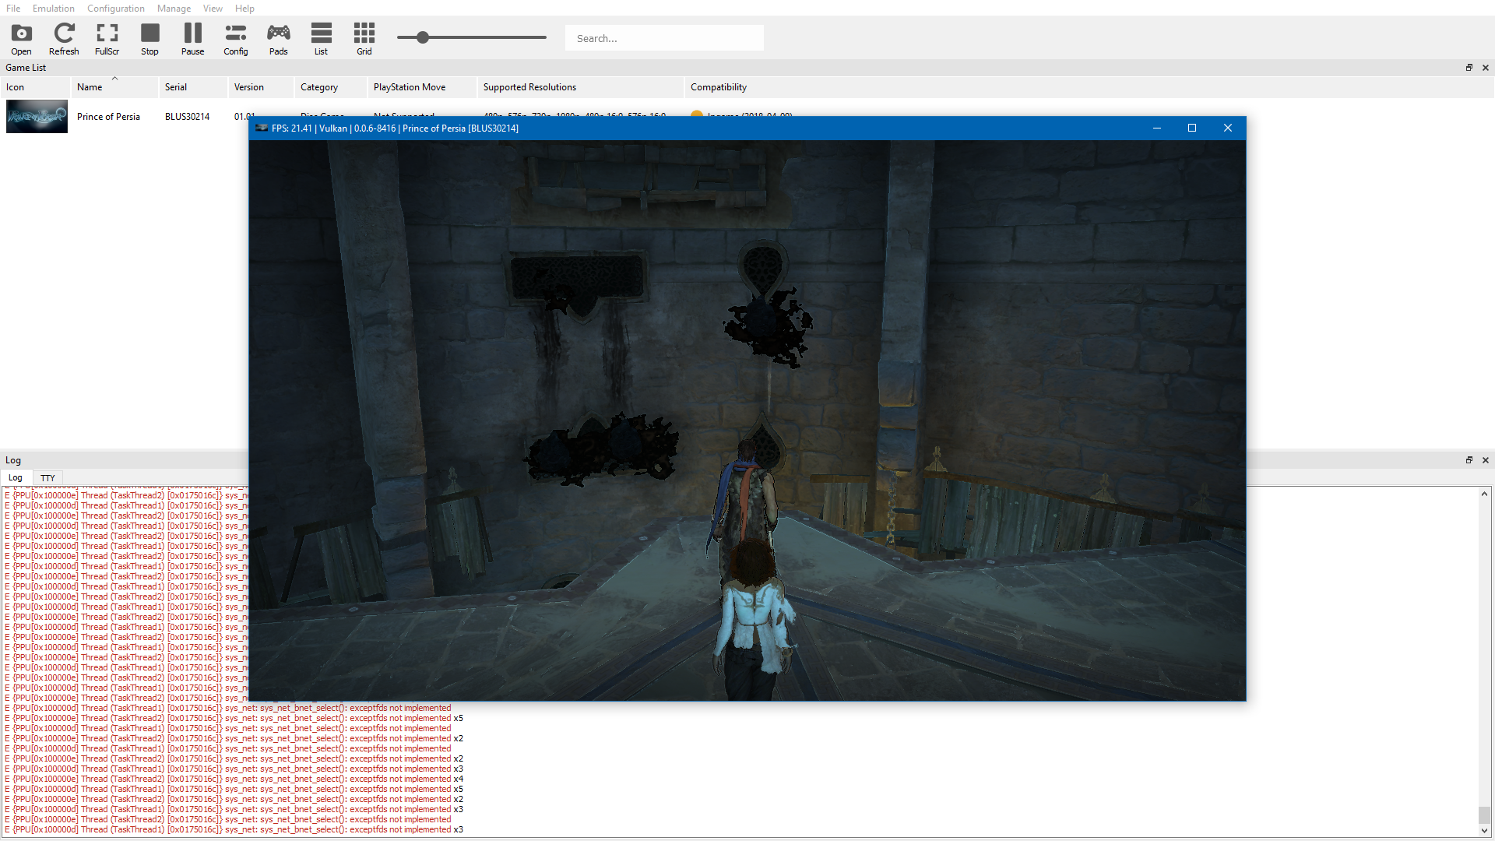Minimize the Prince of Persia game window

pos(1157,128)
